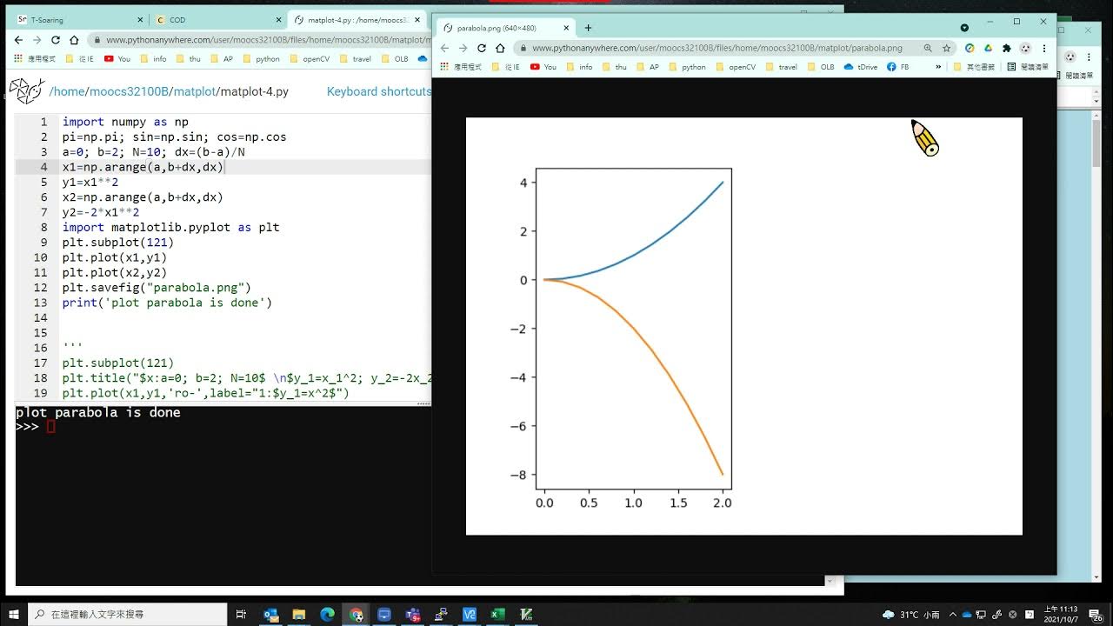Open the PythonAnywhere logo in the editor window
Image resolution: width=1113 pixels, height=626 pixels.
coord(26,90)
